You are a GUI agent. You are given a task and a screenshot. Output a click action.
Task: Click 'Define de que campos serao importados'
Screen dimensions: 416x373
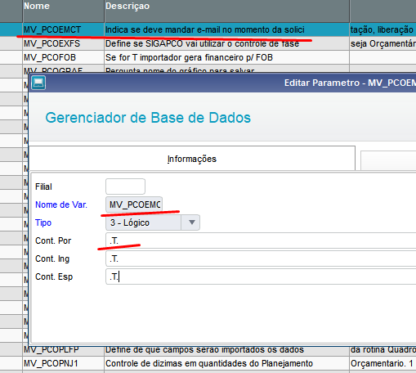point(204,350)
